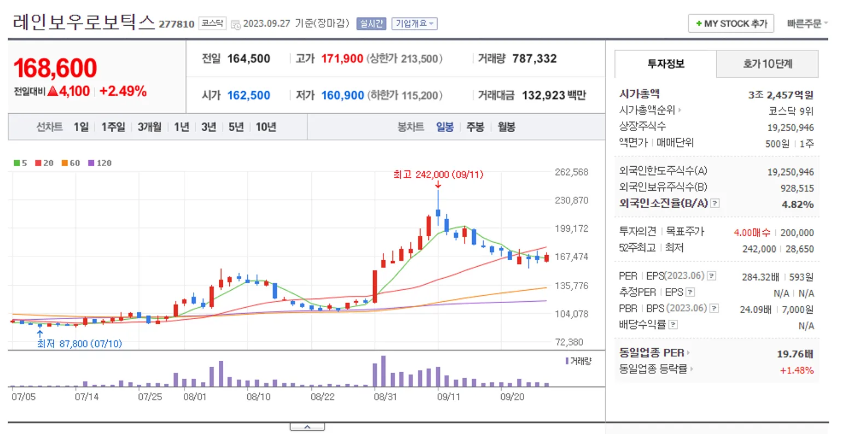
Task: Click the green 5-day moving average legend
Action: click(x=20, y=163)
